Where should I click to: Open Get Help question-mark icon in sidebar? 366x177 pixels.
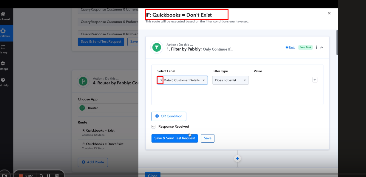pyautogui.click(x=3, y=80)
